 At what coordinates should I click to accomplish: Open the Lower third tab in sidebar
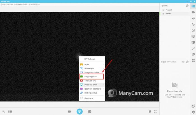tap(193, 42)
